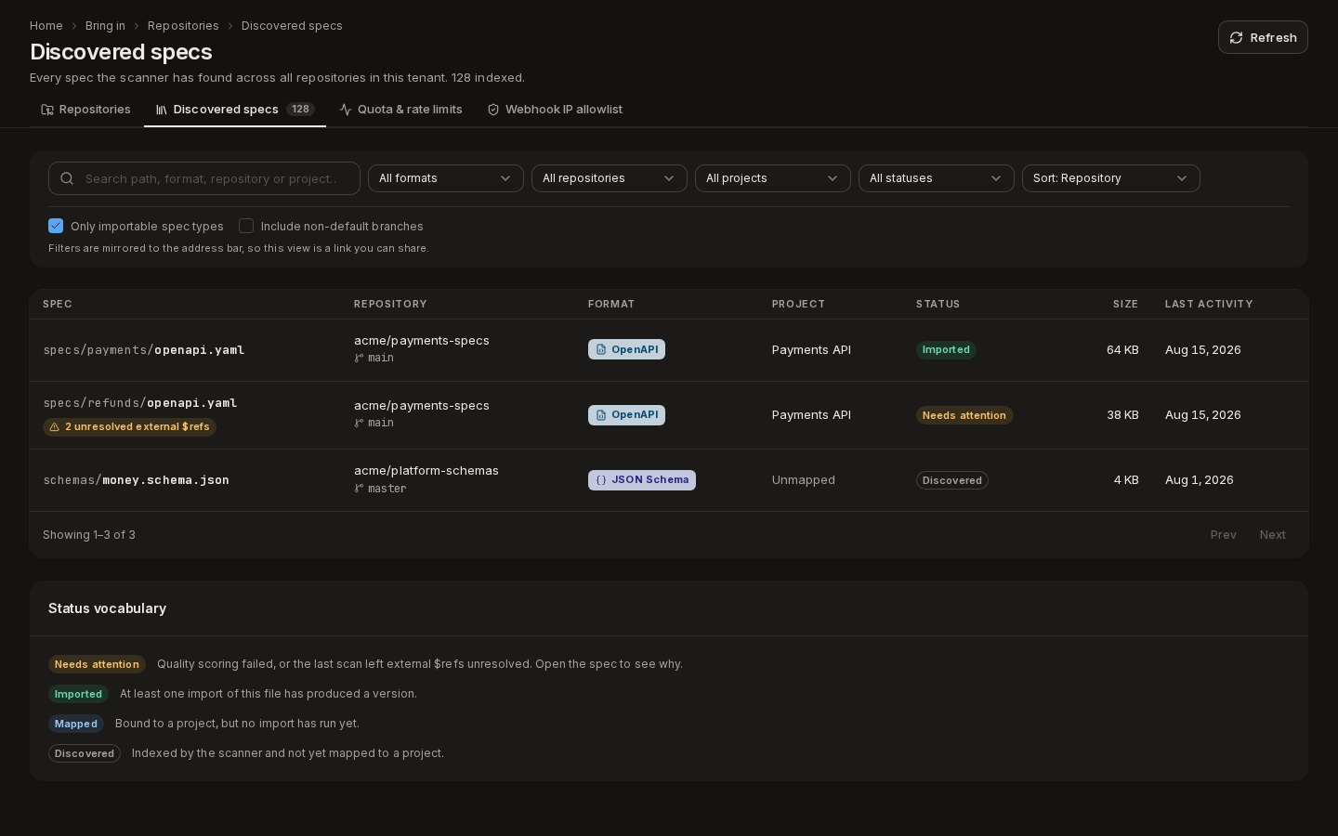The width and height of the screenshot is (1338, 836).
Task: Expand the All statuses filter
Action: point(937,178)
